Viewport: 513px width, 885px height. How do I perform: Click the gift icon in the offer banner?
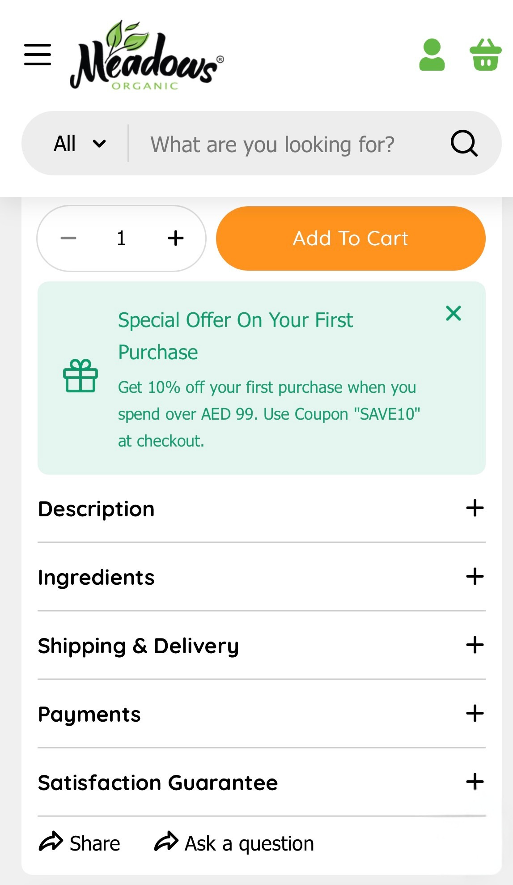click(81, 376)
